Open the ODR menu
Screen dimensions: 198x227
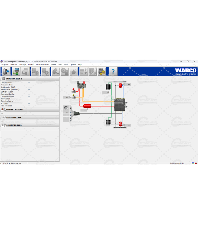[66, 65]
